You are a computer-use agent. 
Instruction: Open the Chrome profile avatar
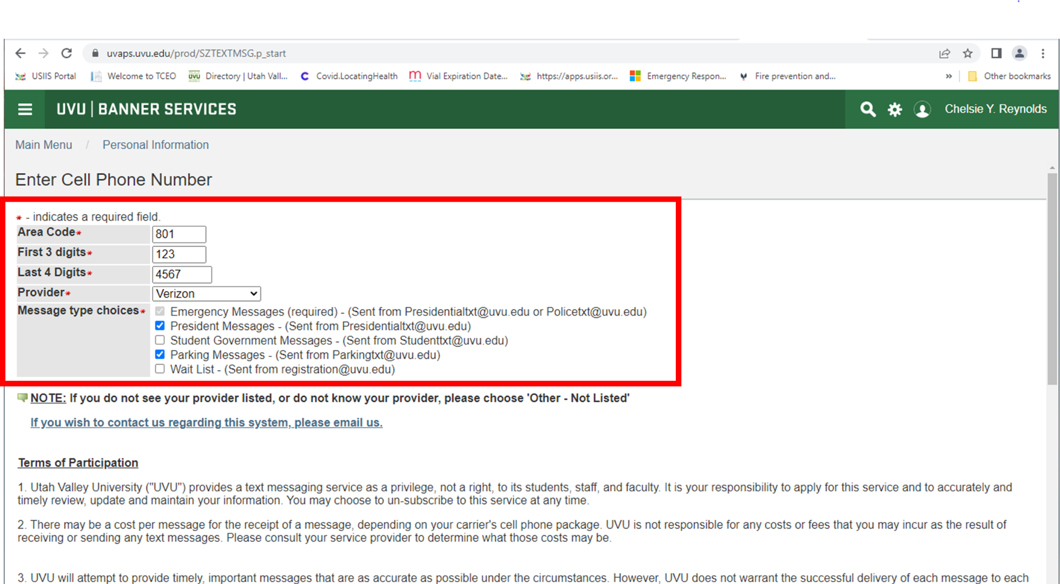1019,53
